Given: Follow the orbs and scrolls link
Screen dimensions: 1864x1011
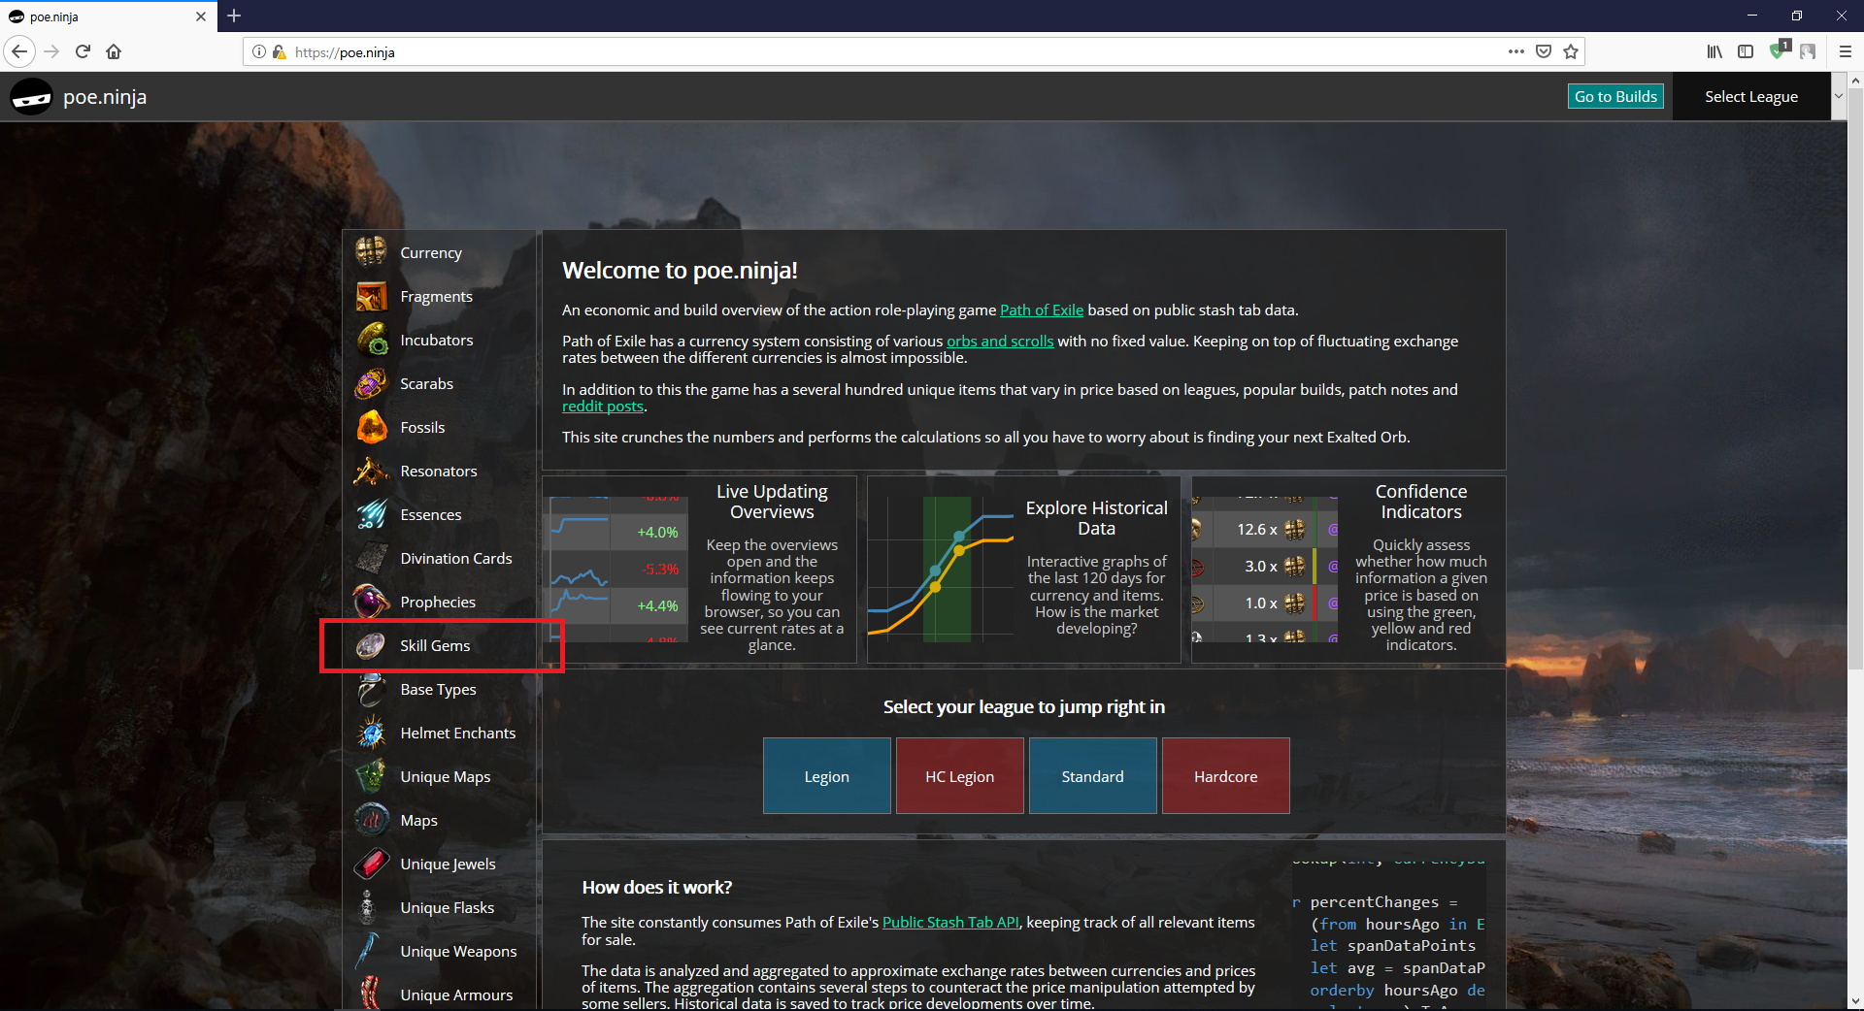Looking at the screenshot, I should [1000, 341].
